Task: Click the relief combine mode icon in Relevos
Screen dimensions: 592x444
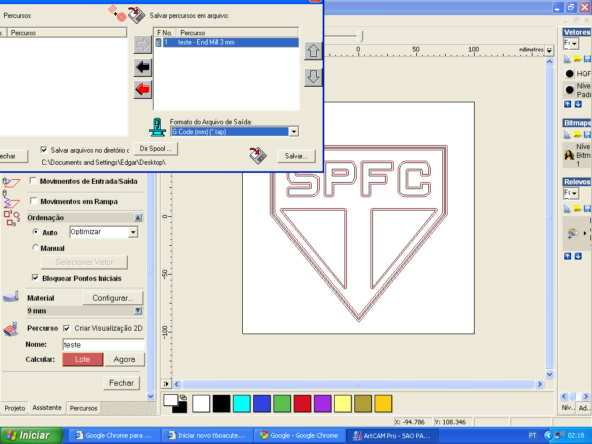Action: click(573, 234)
